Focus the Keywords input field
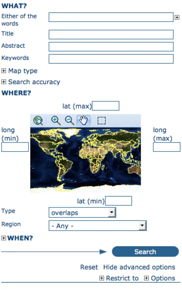 point(111,59)
